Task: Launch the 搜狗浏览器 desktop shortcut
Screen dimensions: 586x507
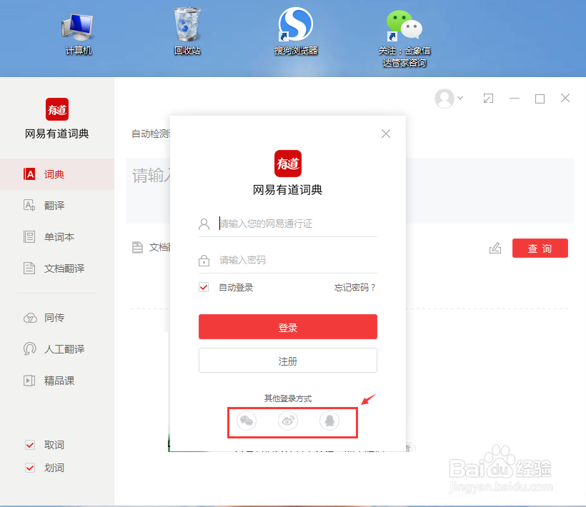Action: pos(296,31)
